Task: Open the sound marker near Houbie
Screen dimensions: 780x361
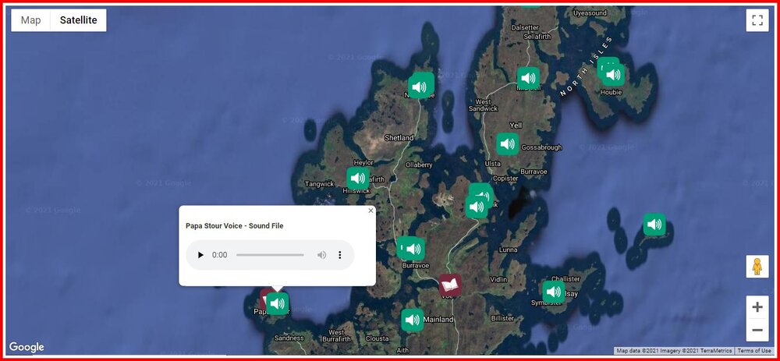Action: coord(613,75)
